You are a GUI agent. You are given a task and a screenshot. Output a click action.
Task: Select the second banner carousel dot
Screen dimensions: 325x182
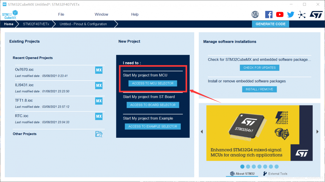pyautogui.click(x=248, y=167)
